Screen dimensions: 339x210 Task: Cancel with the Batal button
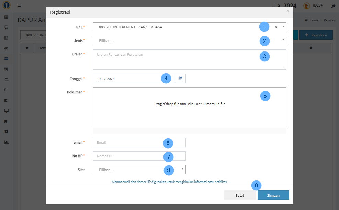[x=239, y=195]
